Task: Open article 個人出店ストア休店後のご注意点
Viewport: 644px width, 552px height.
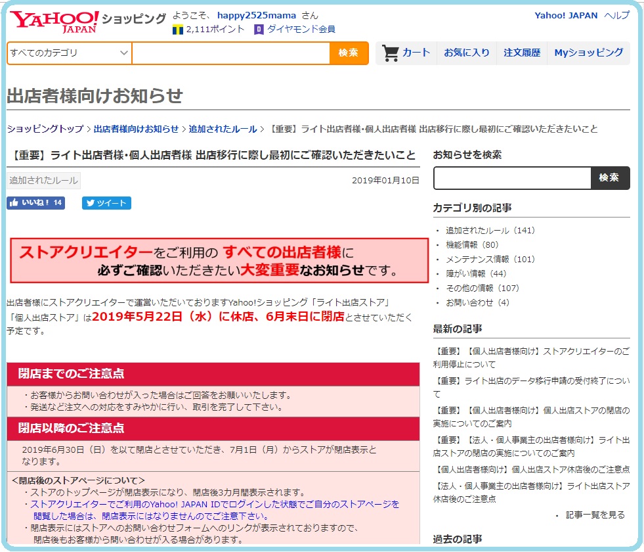Action: 532,470
